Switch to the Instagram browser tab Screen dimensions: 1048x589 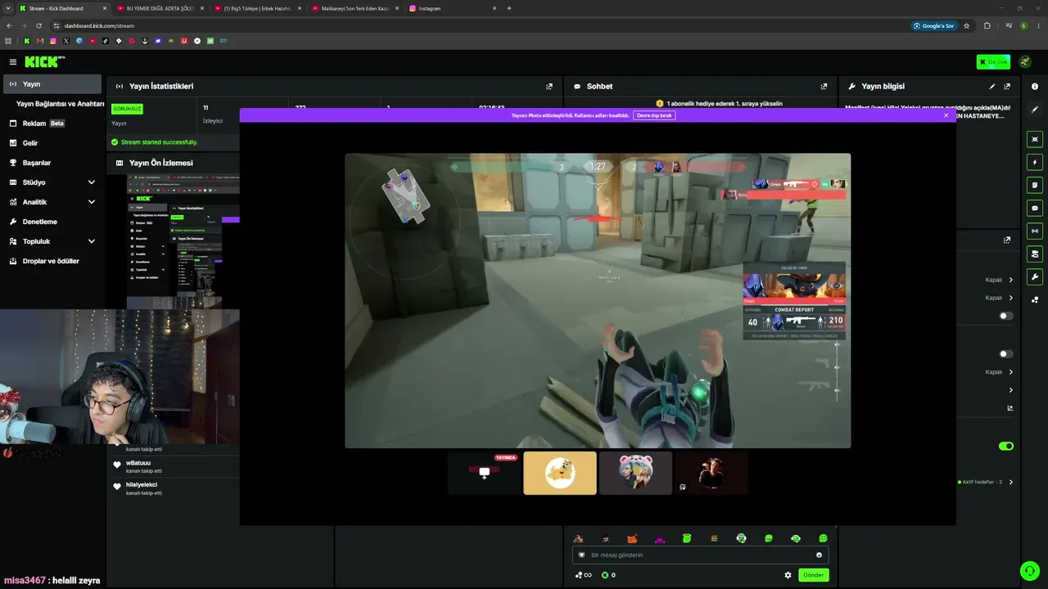coord(453,8)
